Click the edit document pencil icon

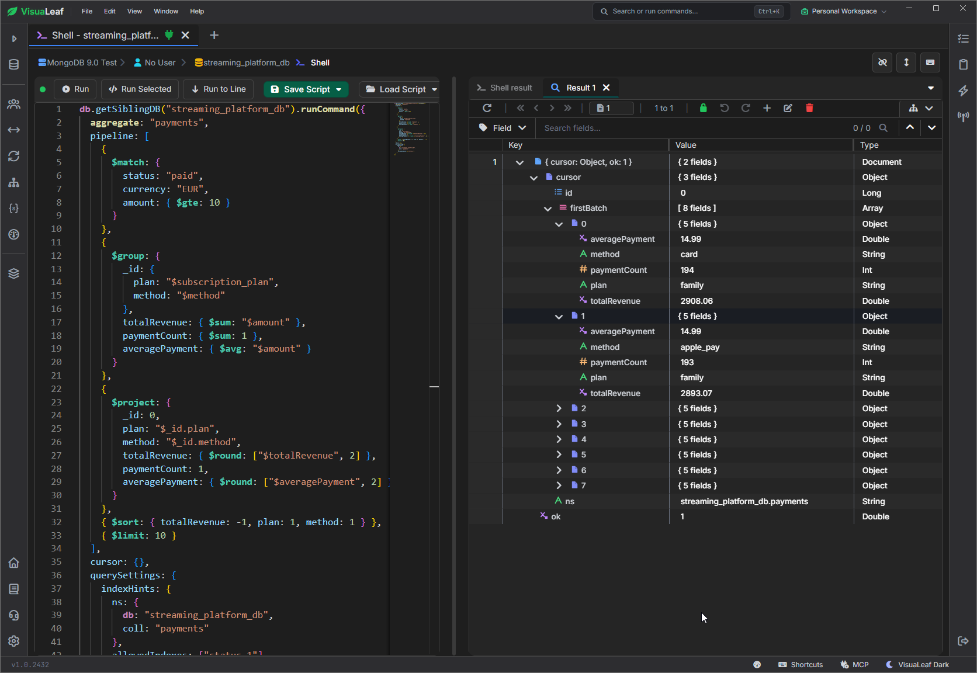tap(788, 108)
